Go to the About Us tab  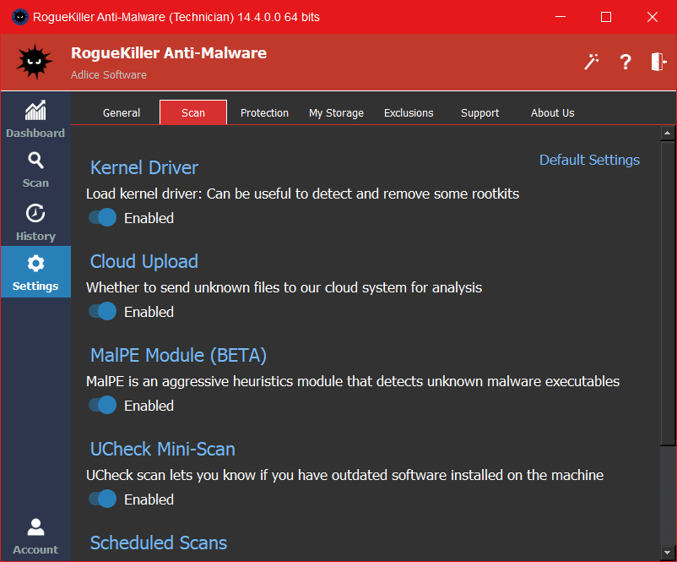(552, 113)
